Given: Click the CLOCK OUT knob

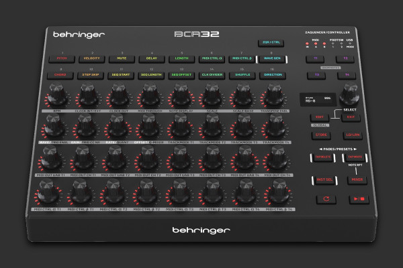Looking at the screenshot, I should click(120, 95).
